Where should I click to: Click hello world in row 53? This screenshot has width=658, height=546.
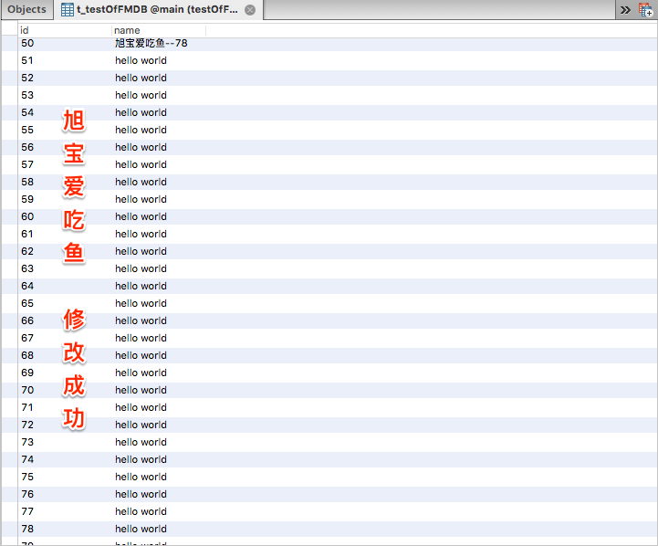141,95
